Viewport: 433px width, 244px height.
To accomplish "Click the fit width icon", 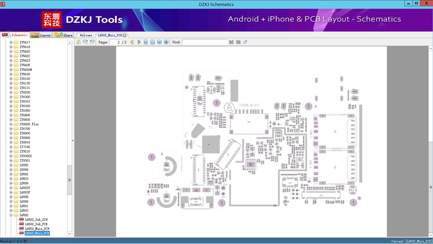I will click(x=146, y=42).
